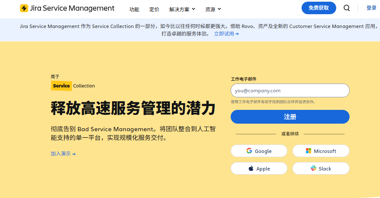
Task: Click the blue 注册 button
Action: click(x=290, y=117)
